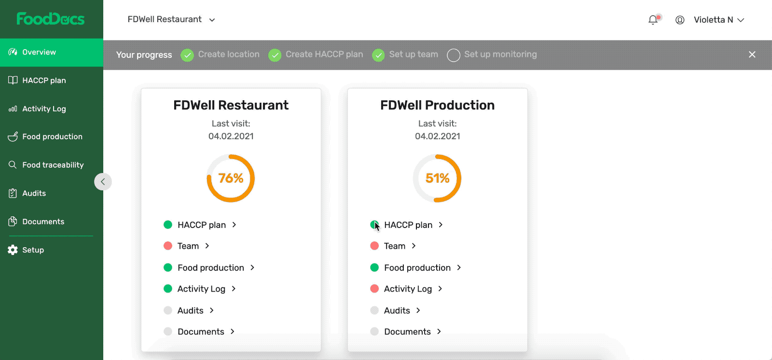Open Production card's Activity Log link
Viewport: 772px width, 360px height.
click(x=408, y=289)
